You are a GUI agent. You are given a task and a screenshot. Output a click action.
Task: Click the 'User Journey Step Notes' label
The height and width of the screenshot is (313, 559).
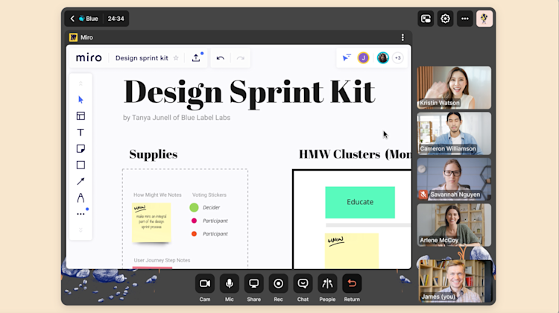click(x=162, y=260)
